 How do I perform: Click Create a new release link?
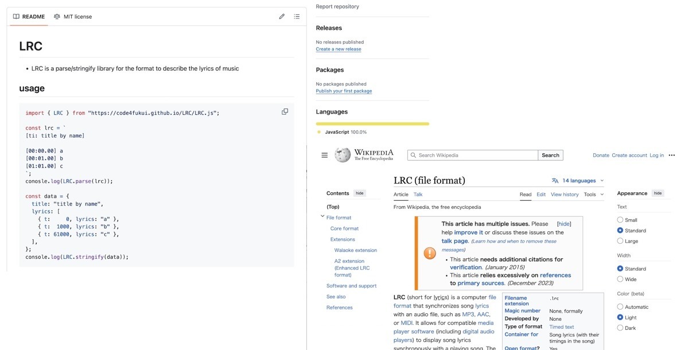pyautogui.click(x=339, y=49)
